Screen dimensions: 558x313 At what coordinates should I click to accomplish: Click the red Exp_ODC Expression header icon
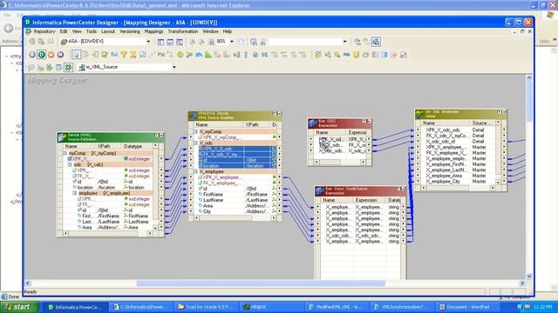click(312, 123)
